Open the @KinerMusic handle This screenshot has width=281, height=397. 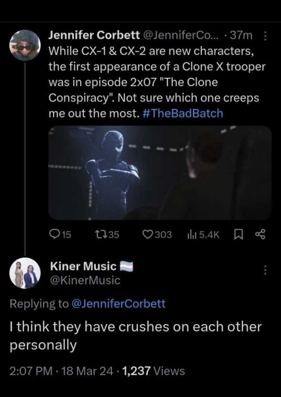click(85, 281)
